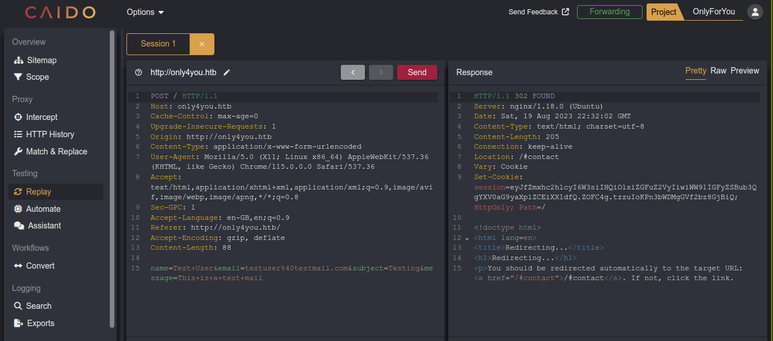Open the Sitemap page from the sidebar

tap(41, 60)
